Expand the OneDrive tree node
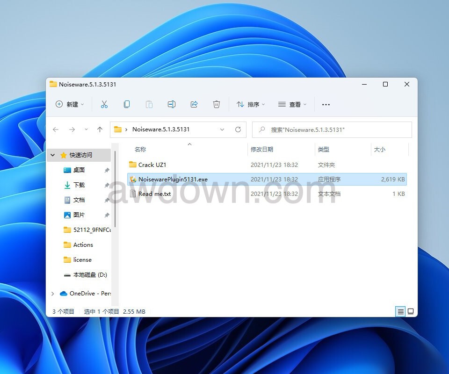 tap(52, 294)
